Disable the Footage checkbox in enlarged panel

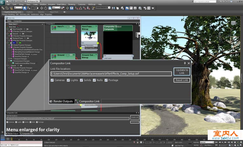(x=106, y=80)
